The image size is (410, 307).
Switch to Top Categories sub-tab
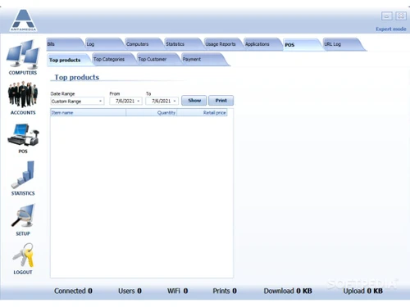click(x=112, y=59)
